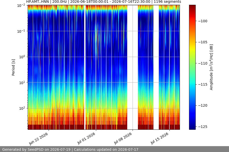Viewport: 229px width, 152px height.
Task: Click the 'Jul 15 2026' x-axis label
Action: (160, 139)
